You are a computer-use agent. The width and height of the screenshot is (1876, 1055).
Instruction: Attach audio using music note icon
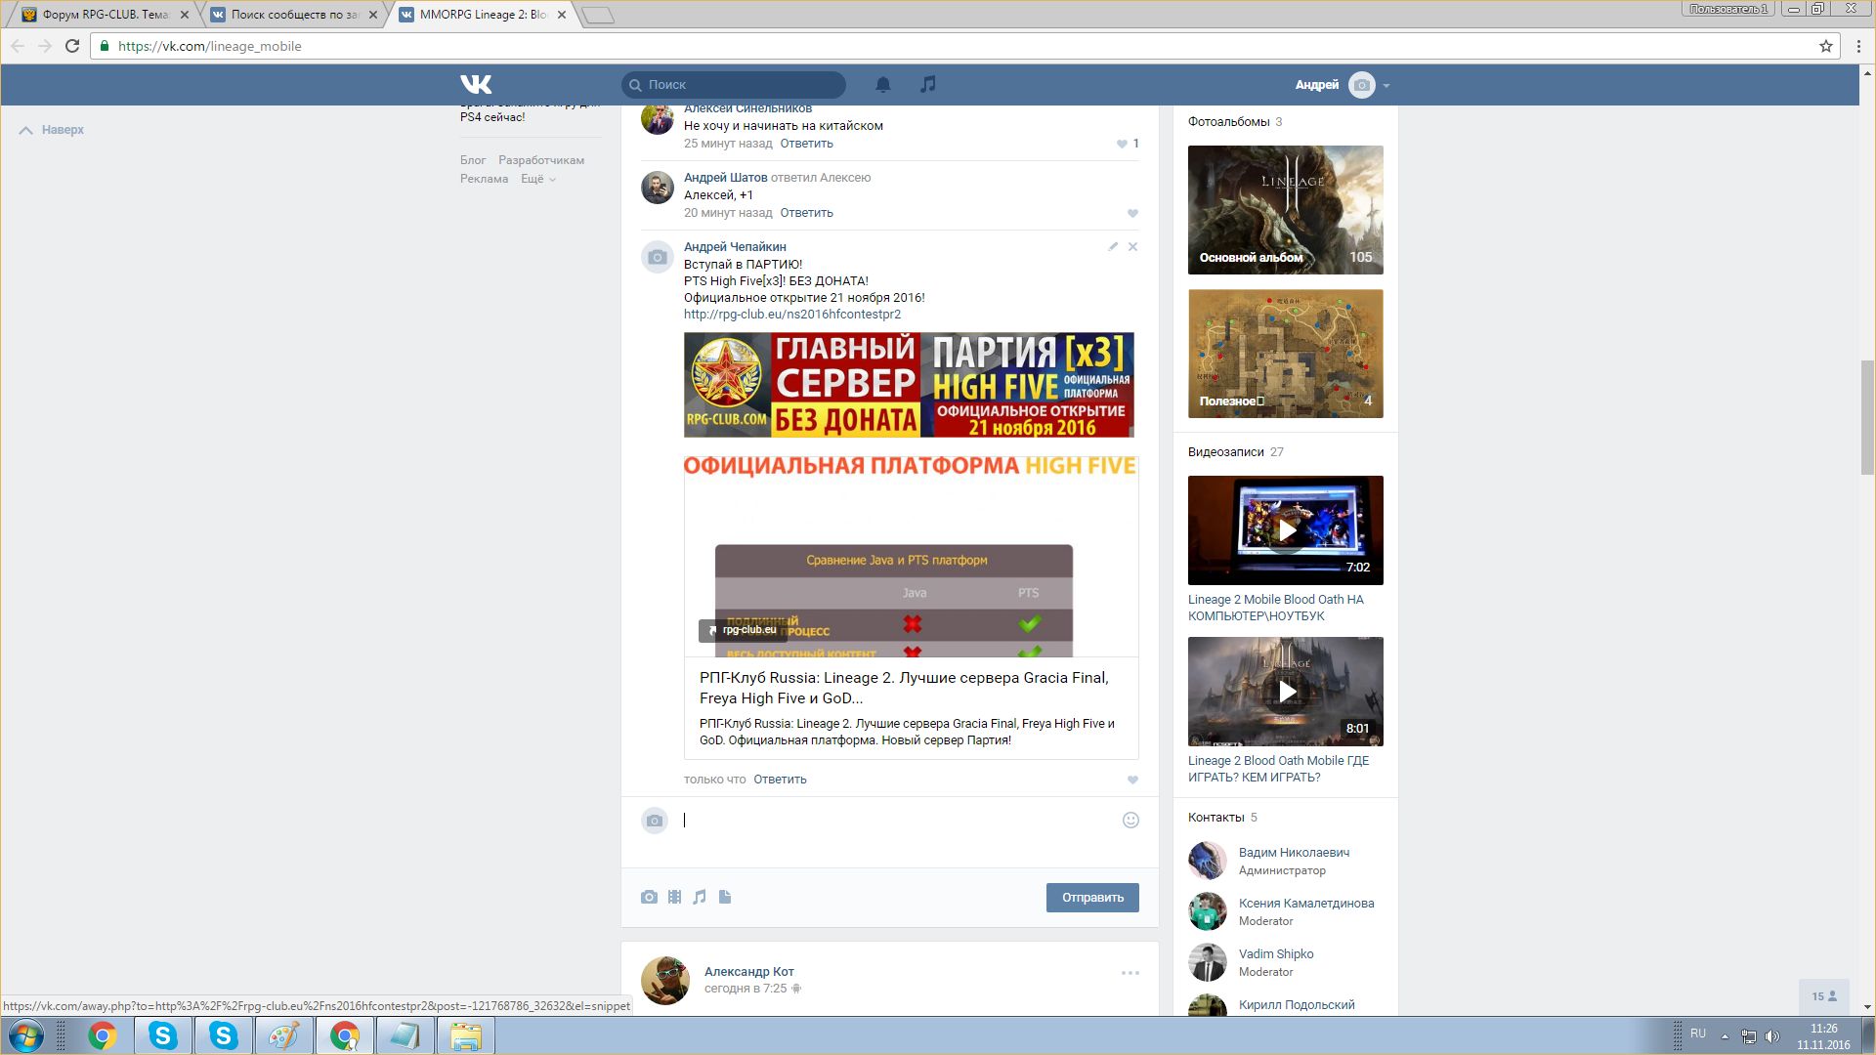pyautogui.click(x=700, y=897)
